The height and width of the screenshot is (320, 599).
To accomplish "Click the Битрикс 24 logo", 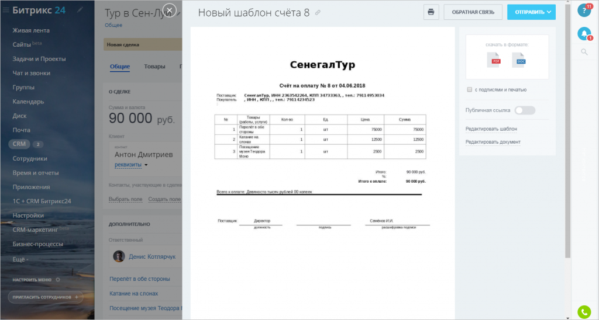I will tap(39, 11).
